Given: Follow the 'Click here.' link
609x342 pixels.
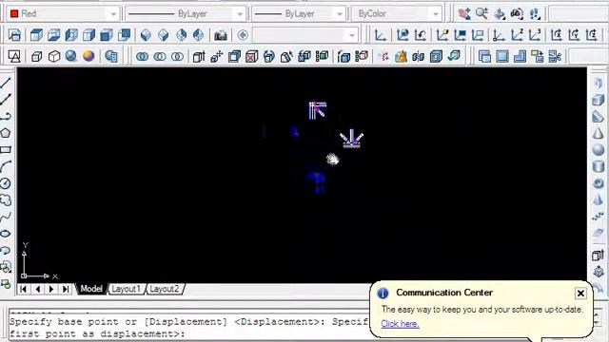Looking at the screenshot, I should click(400, 324).
